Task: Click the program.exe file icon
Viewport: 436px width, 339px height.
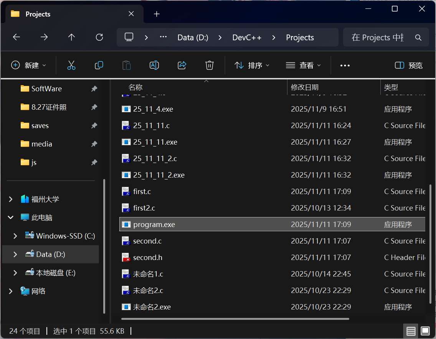Action: [126, 224]
